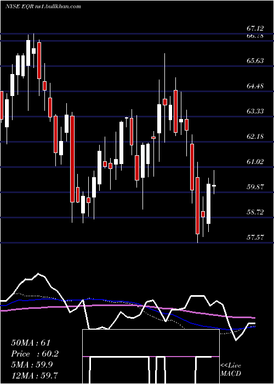The image size is (274, 384).
Task: Select the 67.12 price level label
Action: (x=255, y=29)
